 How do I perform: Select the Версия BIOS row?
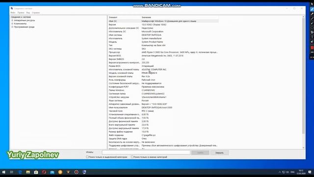[x=163, y=56]
